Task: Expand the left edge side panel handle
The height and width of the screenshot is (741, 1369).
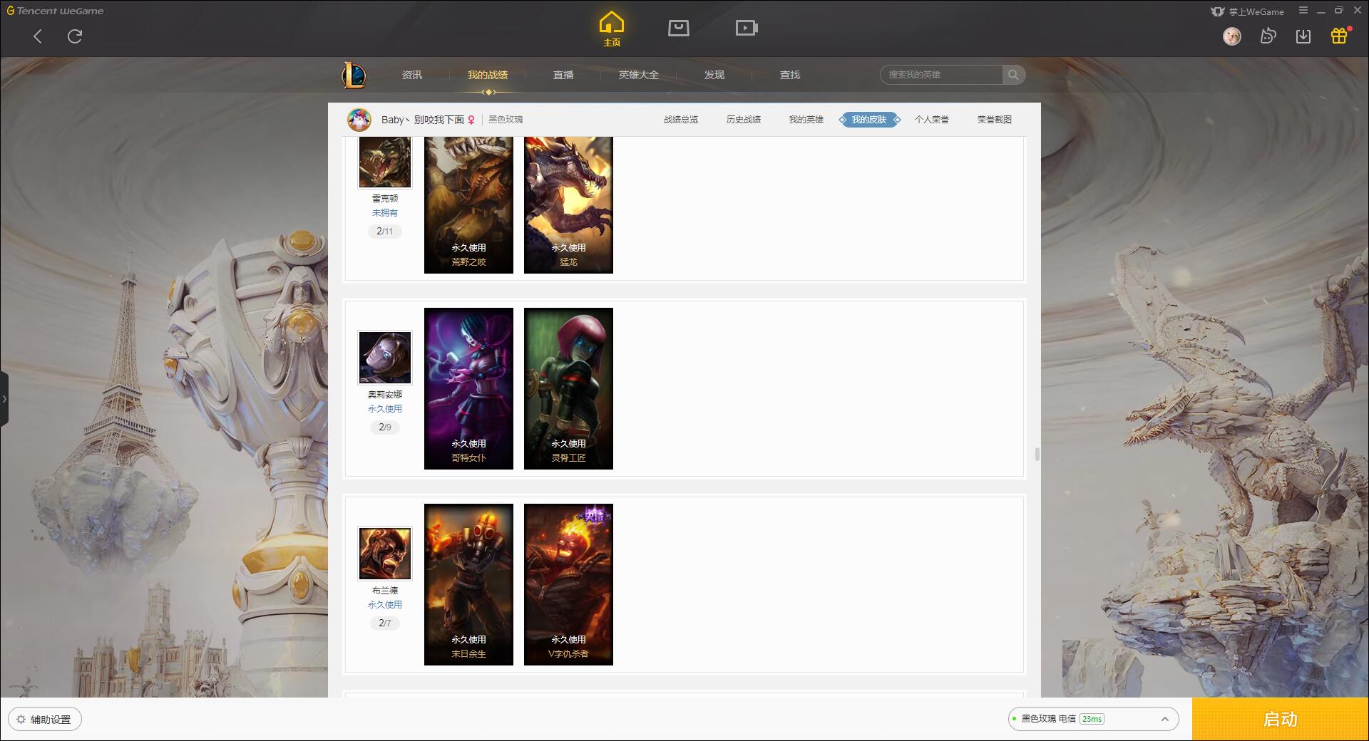Action: click(4, 399)
